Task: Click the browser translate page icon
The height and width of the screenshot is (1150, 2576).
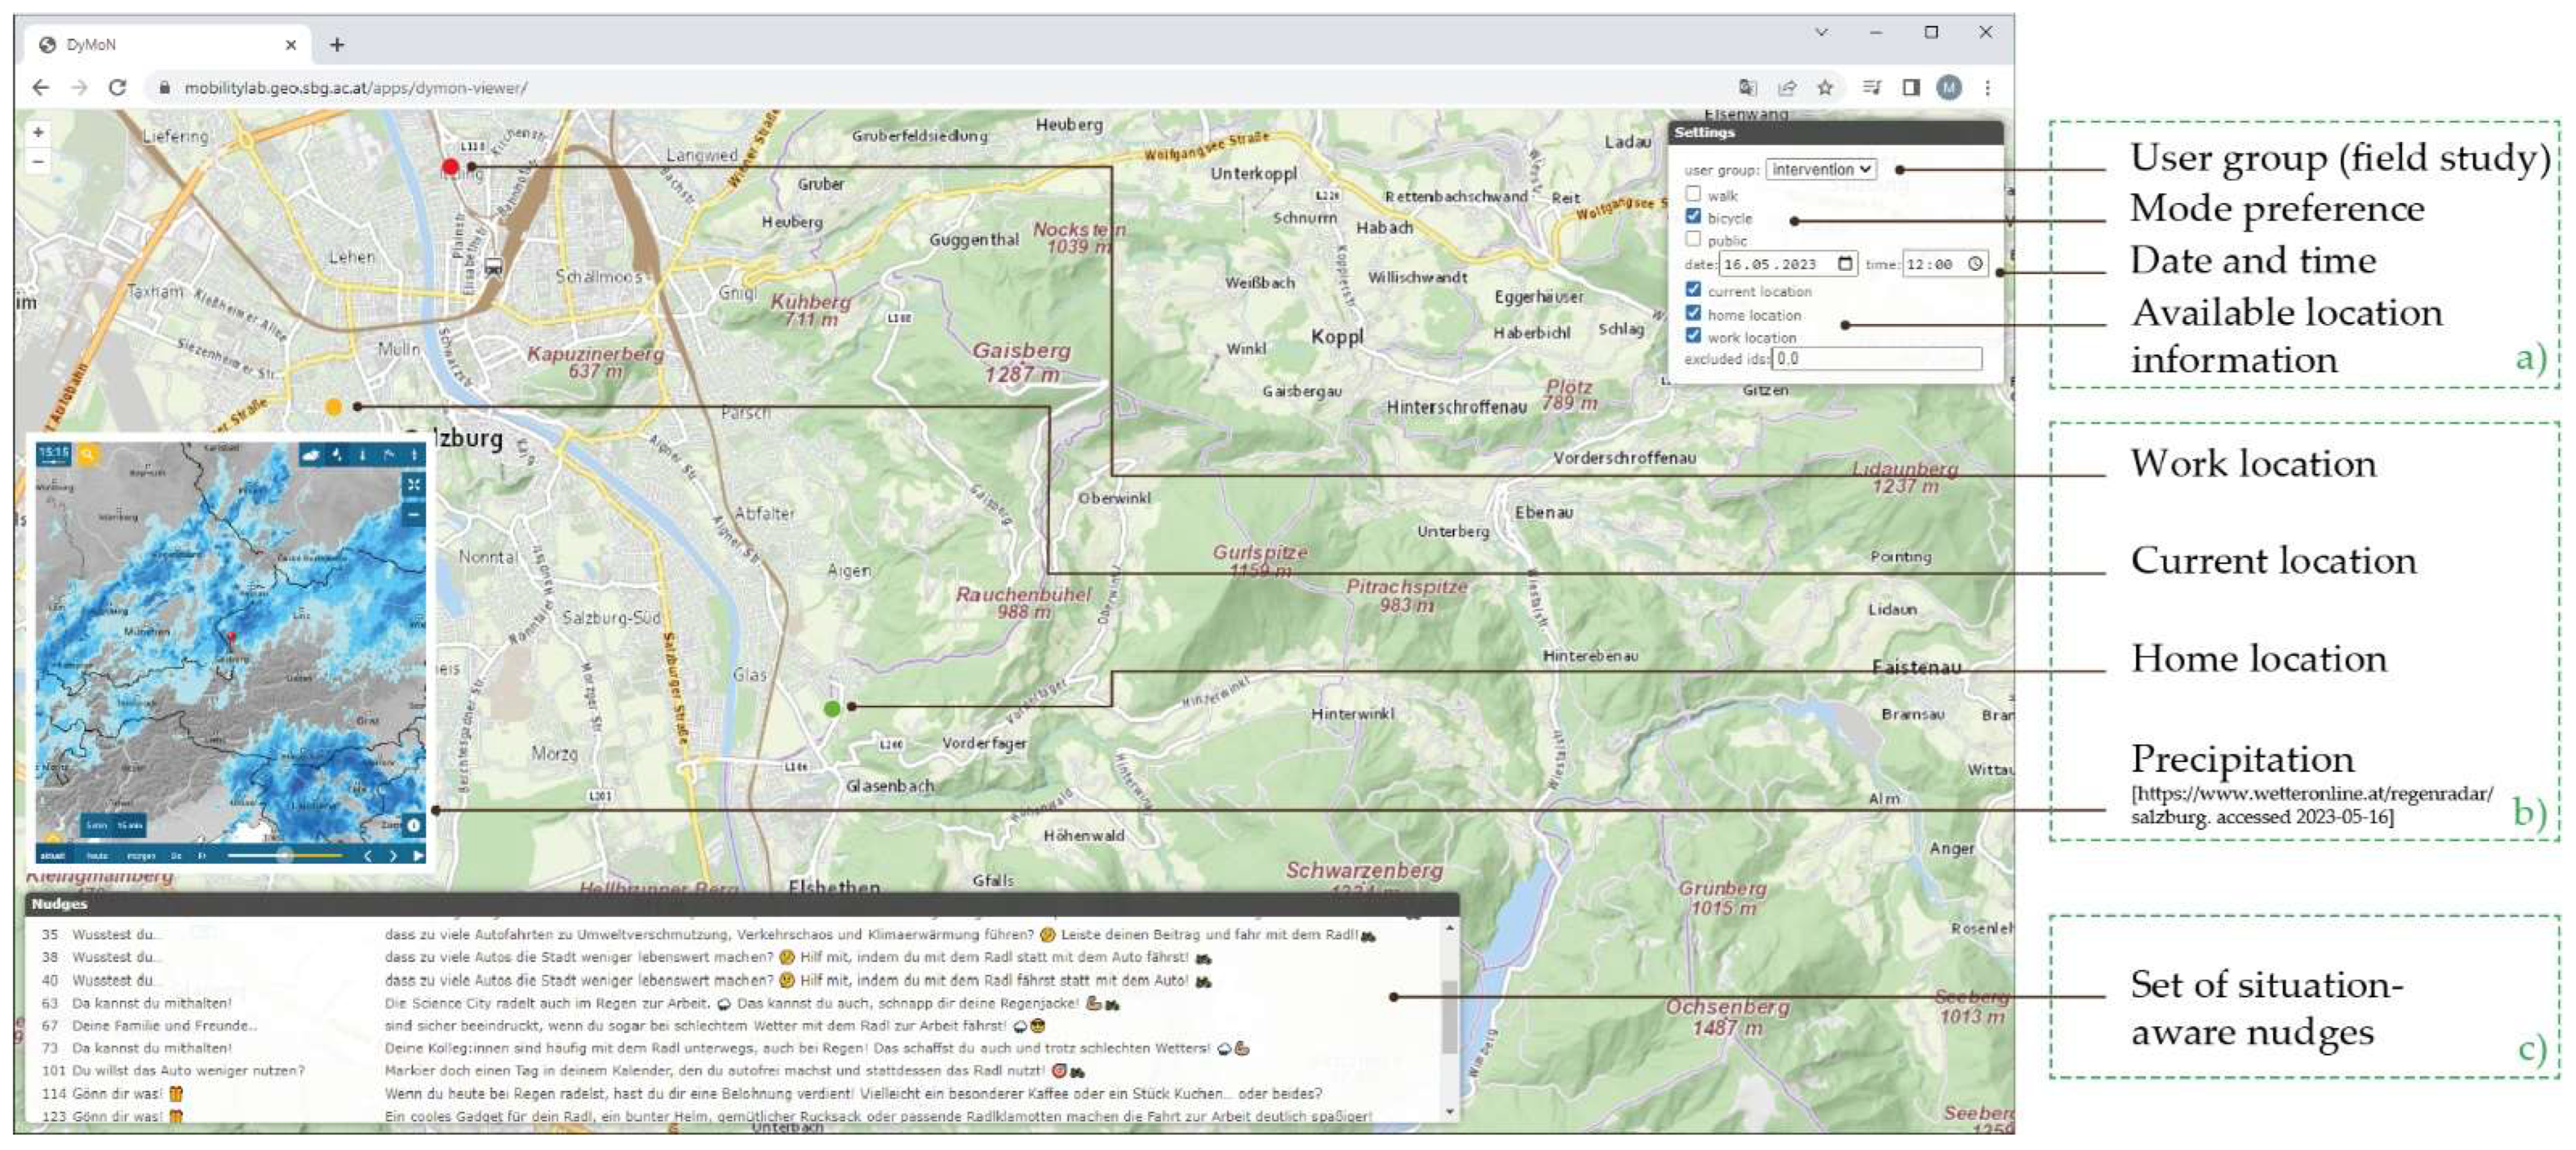Action: click(x=1747, y=88)
